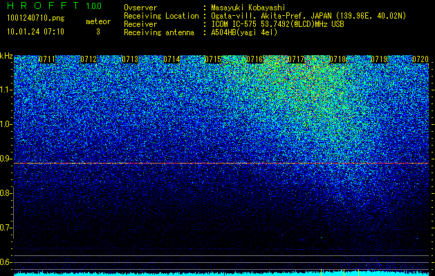The height and width of the screenshot is (276, 435).
Task: Click the 0712 time marker
Action: point(89,59)
